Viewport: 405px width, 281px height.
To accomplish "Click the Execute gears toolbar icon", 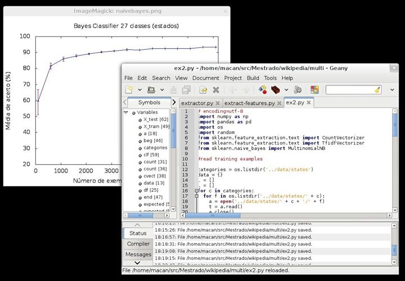I will point(298,89).
